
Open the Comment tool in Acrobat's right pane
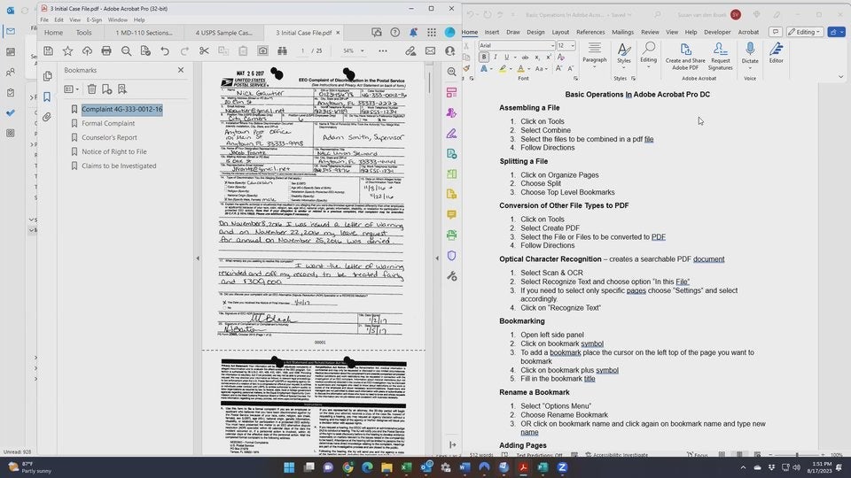pyautogui.click(x=451, y=214)
